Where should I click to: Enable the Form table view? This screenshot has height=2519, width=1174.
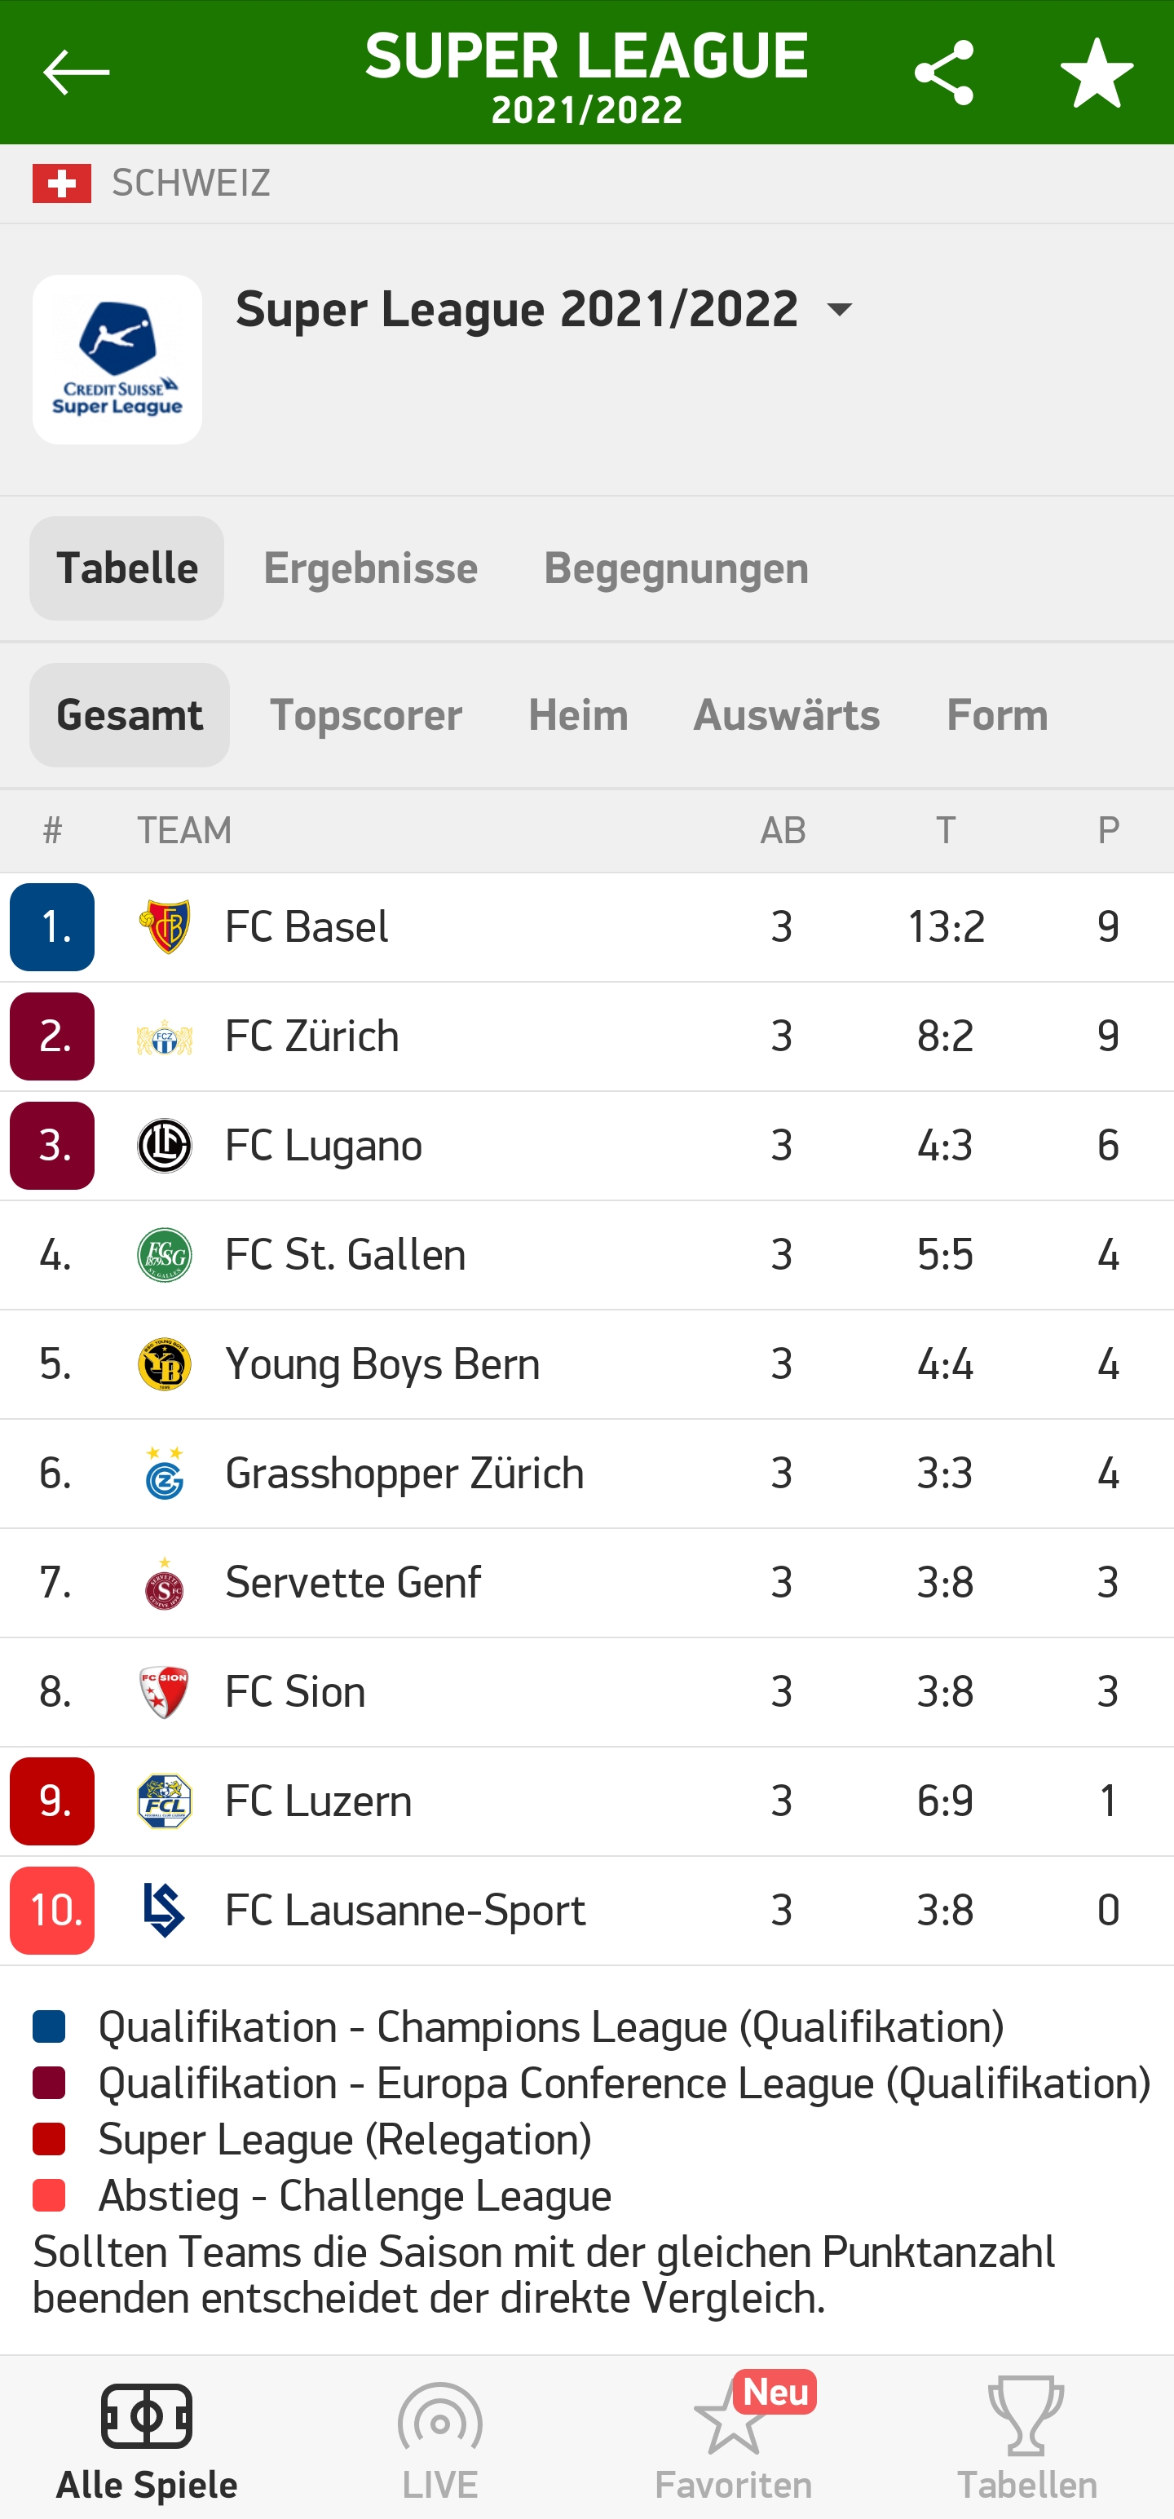tap(997, 715)
